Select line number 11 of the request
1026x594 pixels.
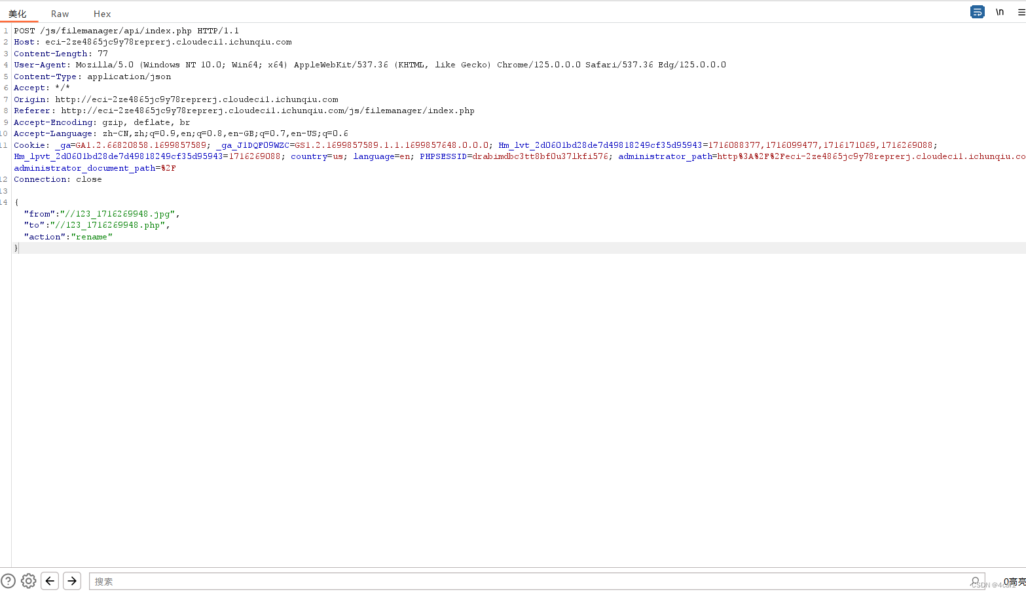5,145
